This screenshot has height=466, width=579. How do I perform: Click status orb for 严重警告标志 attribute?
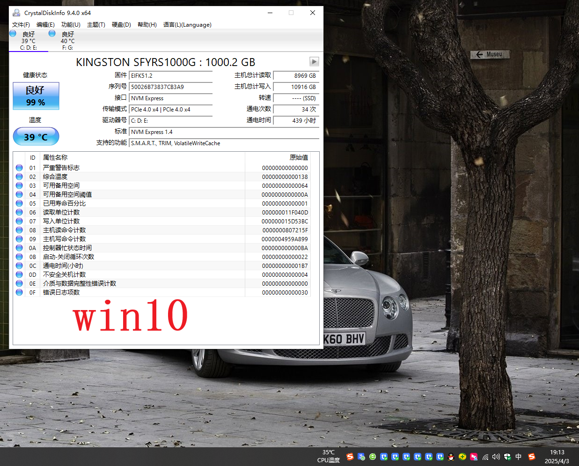(x=19, y=168)
